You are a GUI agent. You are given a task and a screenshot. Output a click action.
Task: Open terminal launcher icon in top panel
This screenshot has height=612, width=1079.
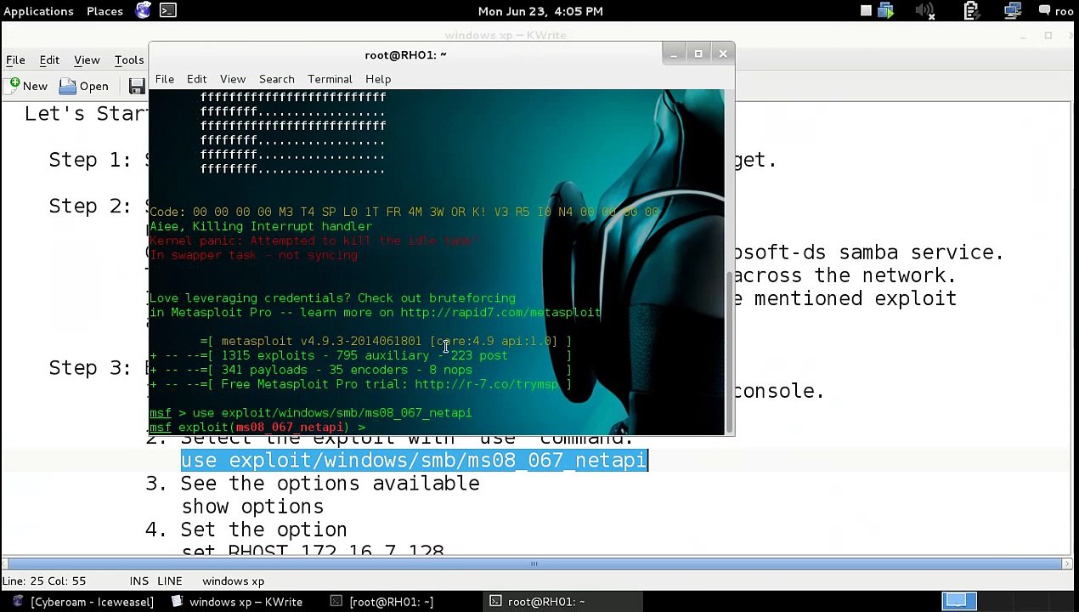(168, 10)
